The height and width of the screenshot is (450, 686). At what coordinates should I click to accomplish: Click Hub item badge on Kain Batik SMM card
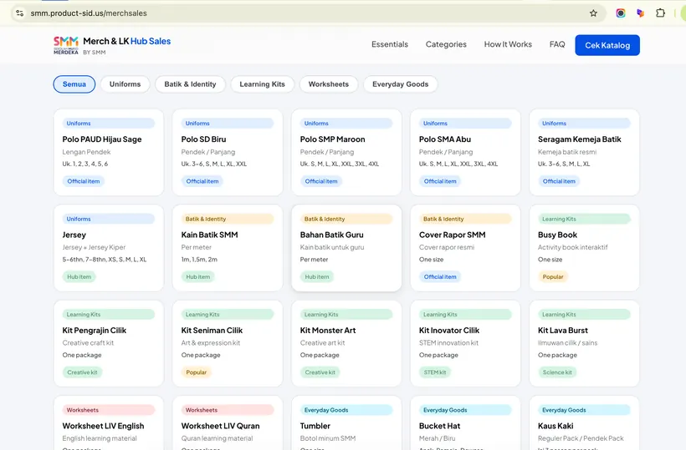[197, 276]
